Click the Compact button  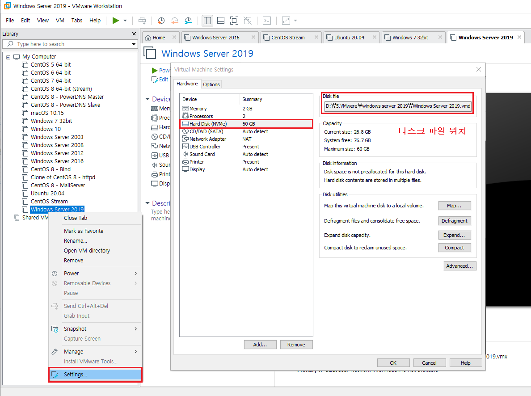(455, 248)
